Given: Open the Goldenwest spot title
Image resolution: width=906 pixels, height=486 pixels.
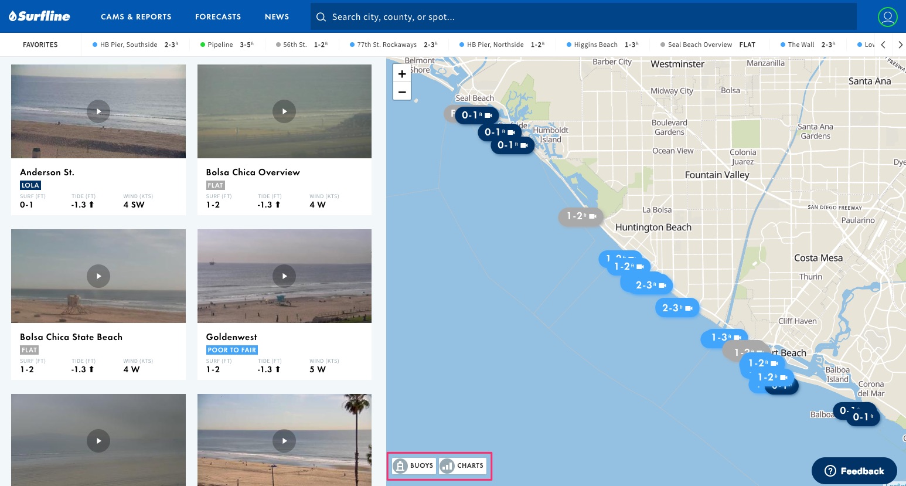Looking at the screenshot, I should tap(231, 337).
